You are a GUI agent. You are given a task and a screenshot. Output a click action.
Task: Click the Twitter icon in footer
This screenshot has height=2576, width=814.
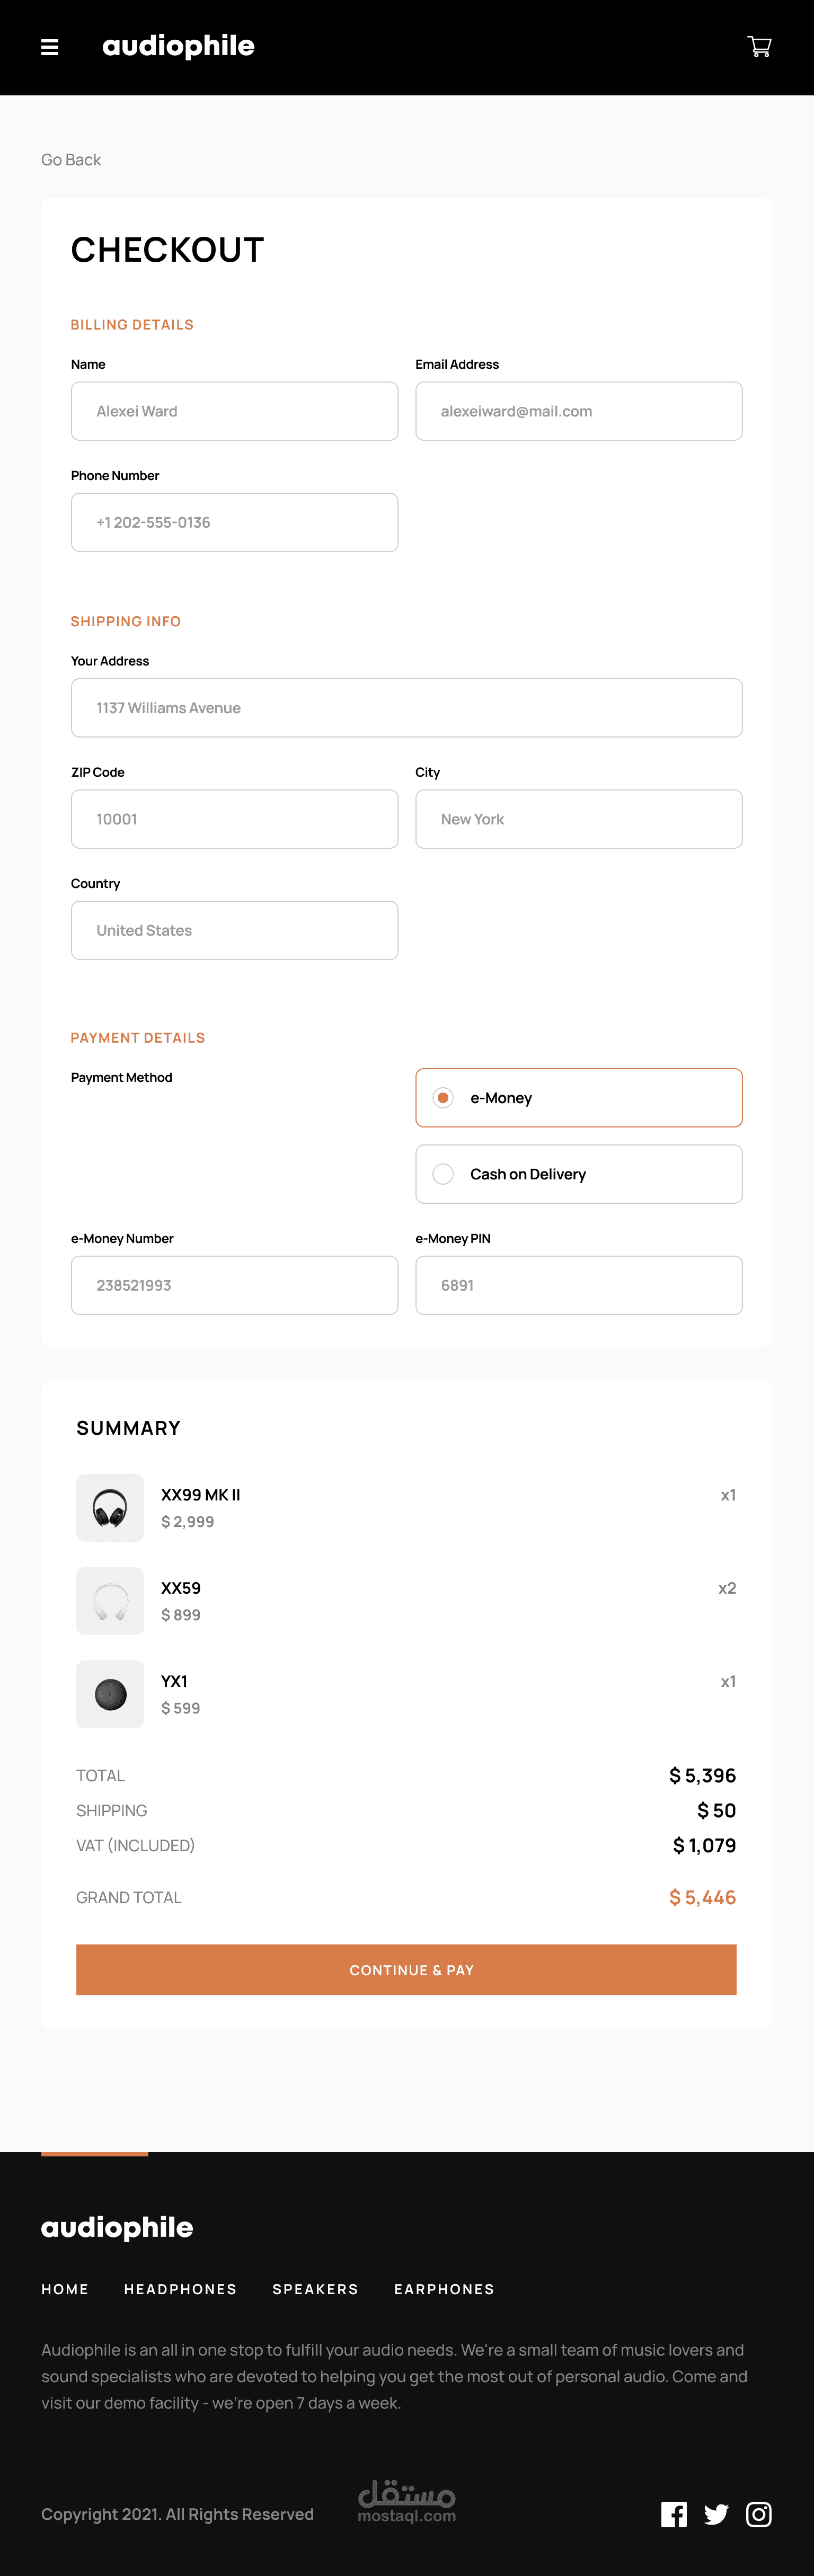click(x=716, y=2514)
